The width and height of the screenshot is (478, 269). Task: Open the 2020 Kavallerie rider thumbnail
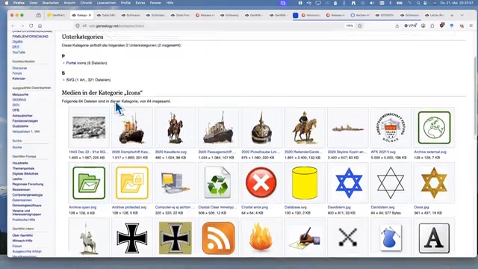coord(175,128)
